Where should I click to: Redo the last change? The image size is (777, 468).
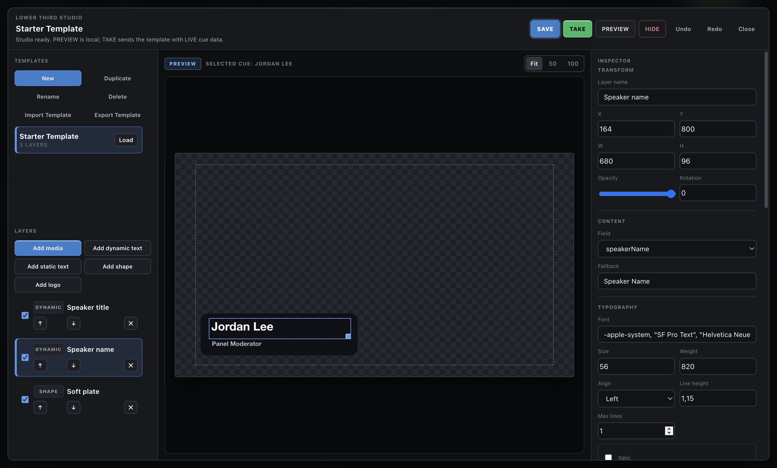(714, 29)
